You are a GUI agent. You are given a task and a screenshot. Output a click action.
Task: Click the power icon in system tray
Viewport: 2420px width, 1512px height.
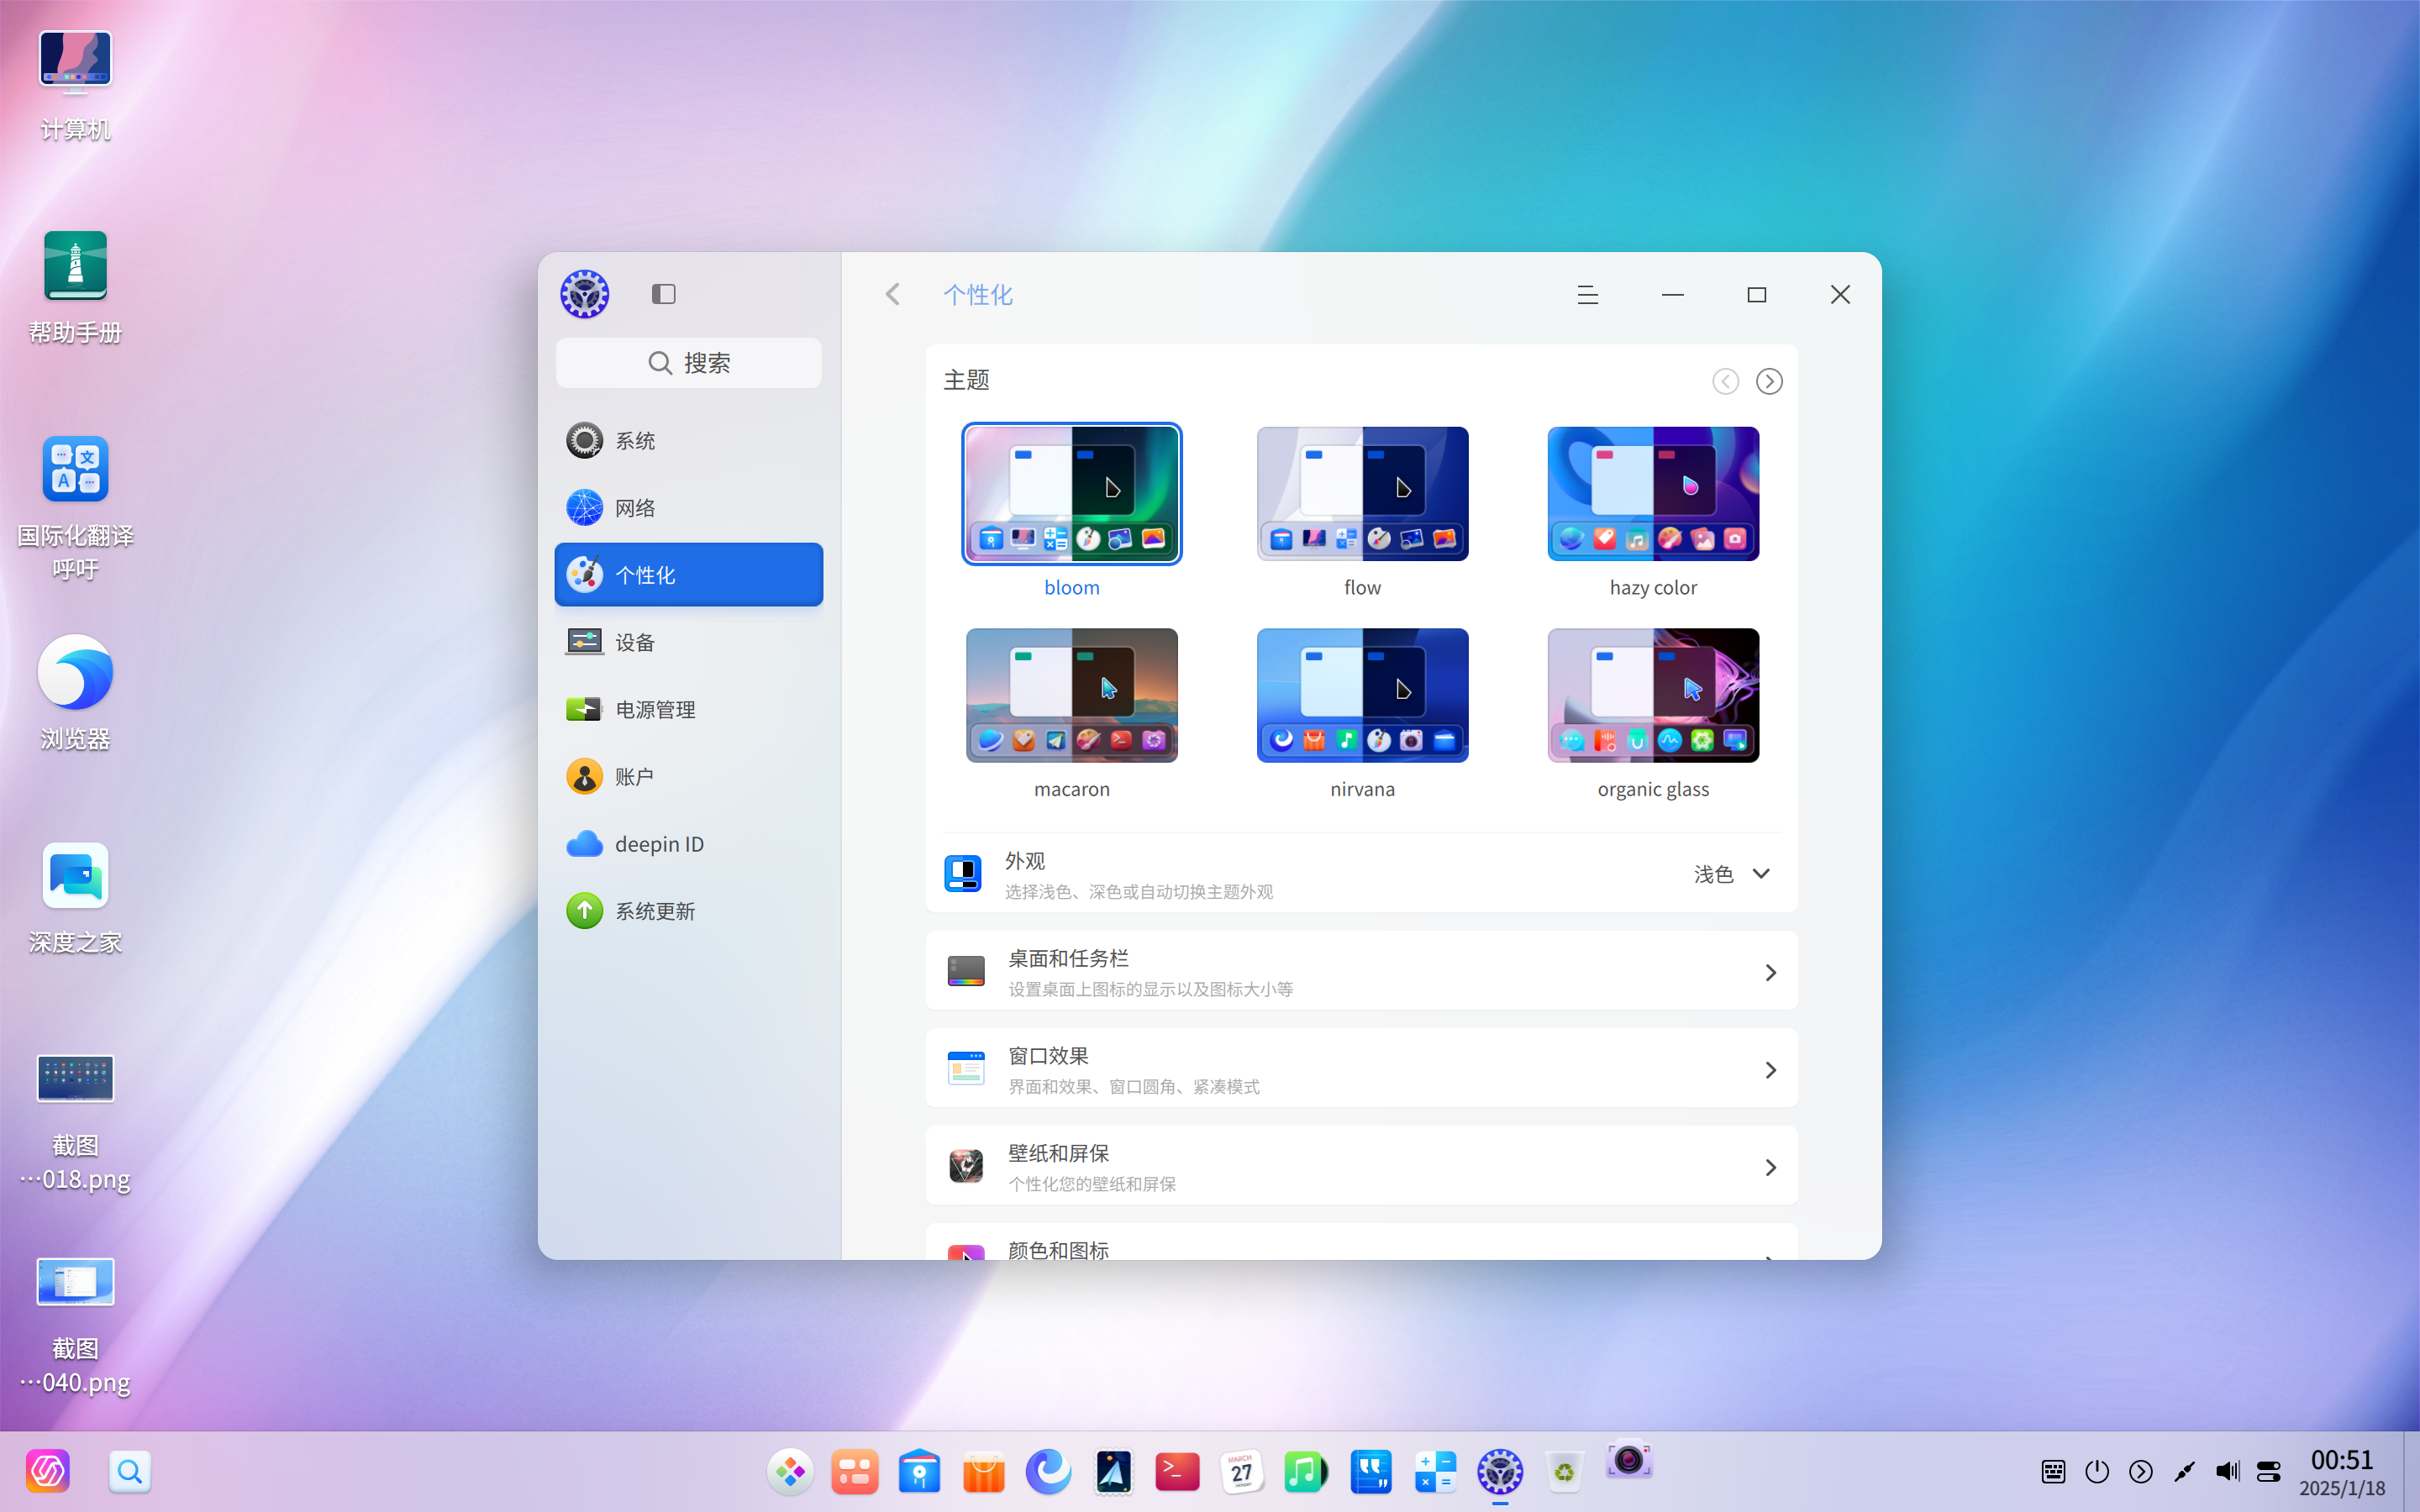point(2097,1471)
